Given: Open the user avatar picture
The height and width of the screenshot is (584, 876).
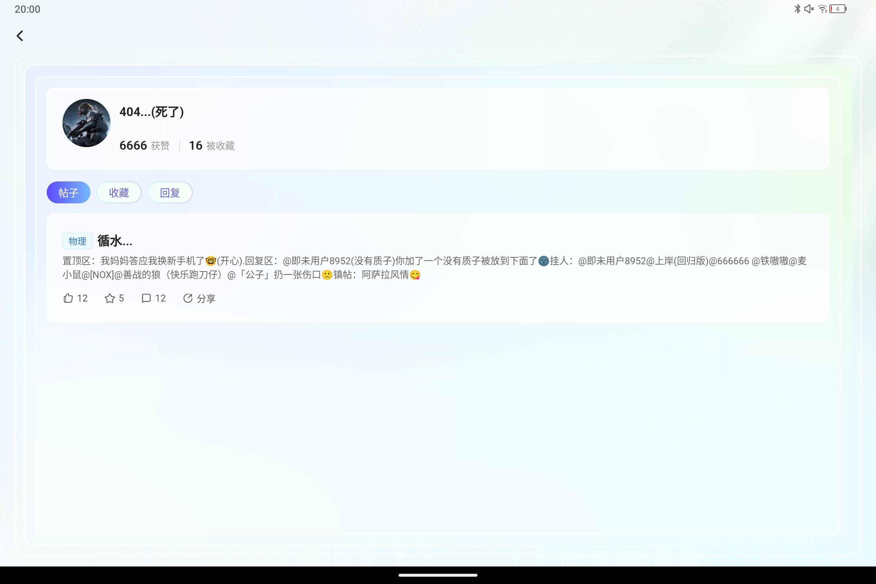Looking at the screenshot, I should click(87, 123).
